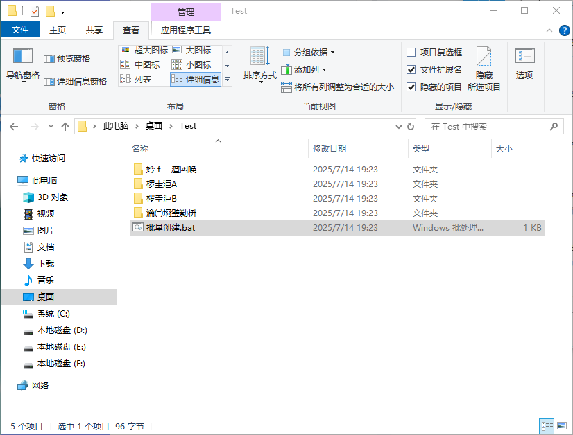573x435 pixels.
Task: Navigate up to 桌面 with up arrow
Action: 65,126
